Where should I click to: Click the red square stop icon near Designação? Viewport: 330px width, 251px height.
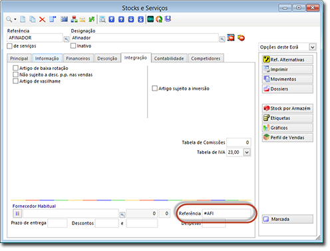pos(231,37)
